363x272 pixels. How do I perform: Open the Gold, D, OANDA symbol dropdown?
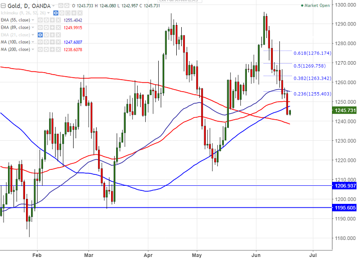(54, 6)
